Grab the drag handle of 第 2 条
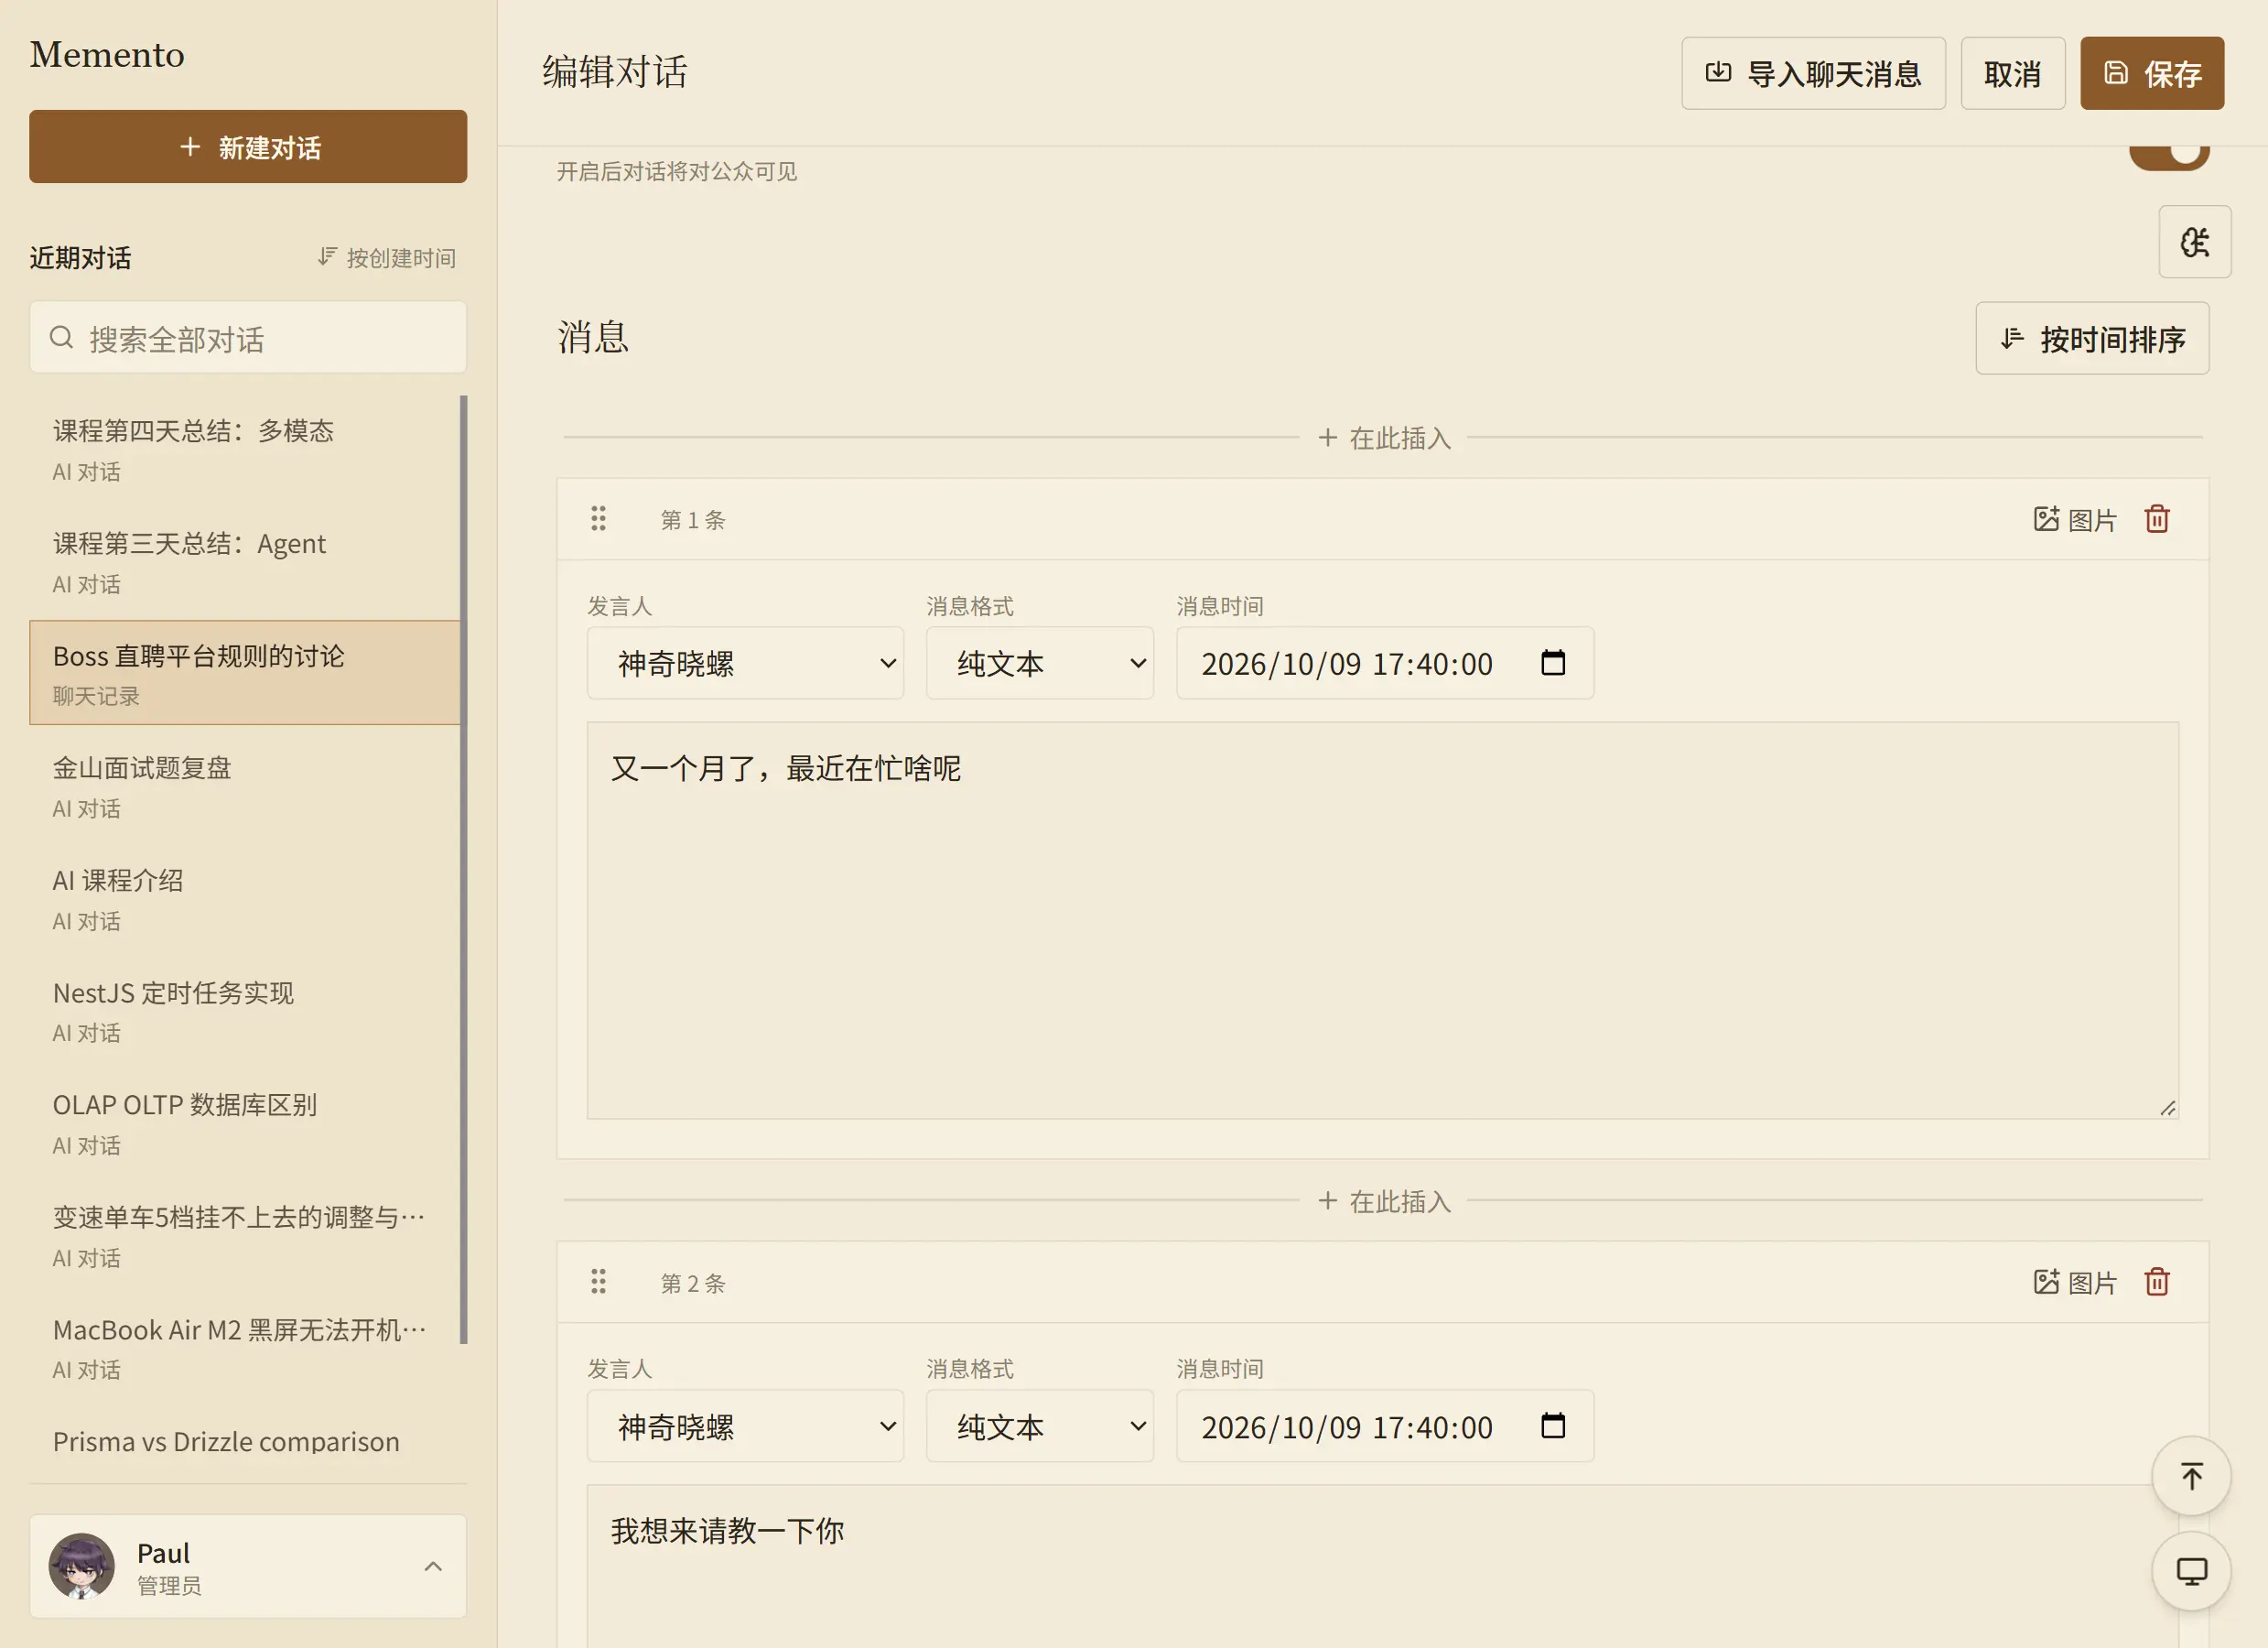Image resolution: width=2268 pixels, height=1648 pixels. coord(598,1281)
